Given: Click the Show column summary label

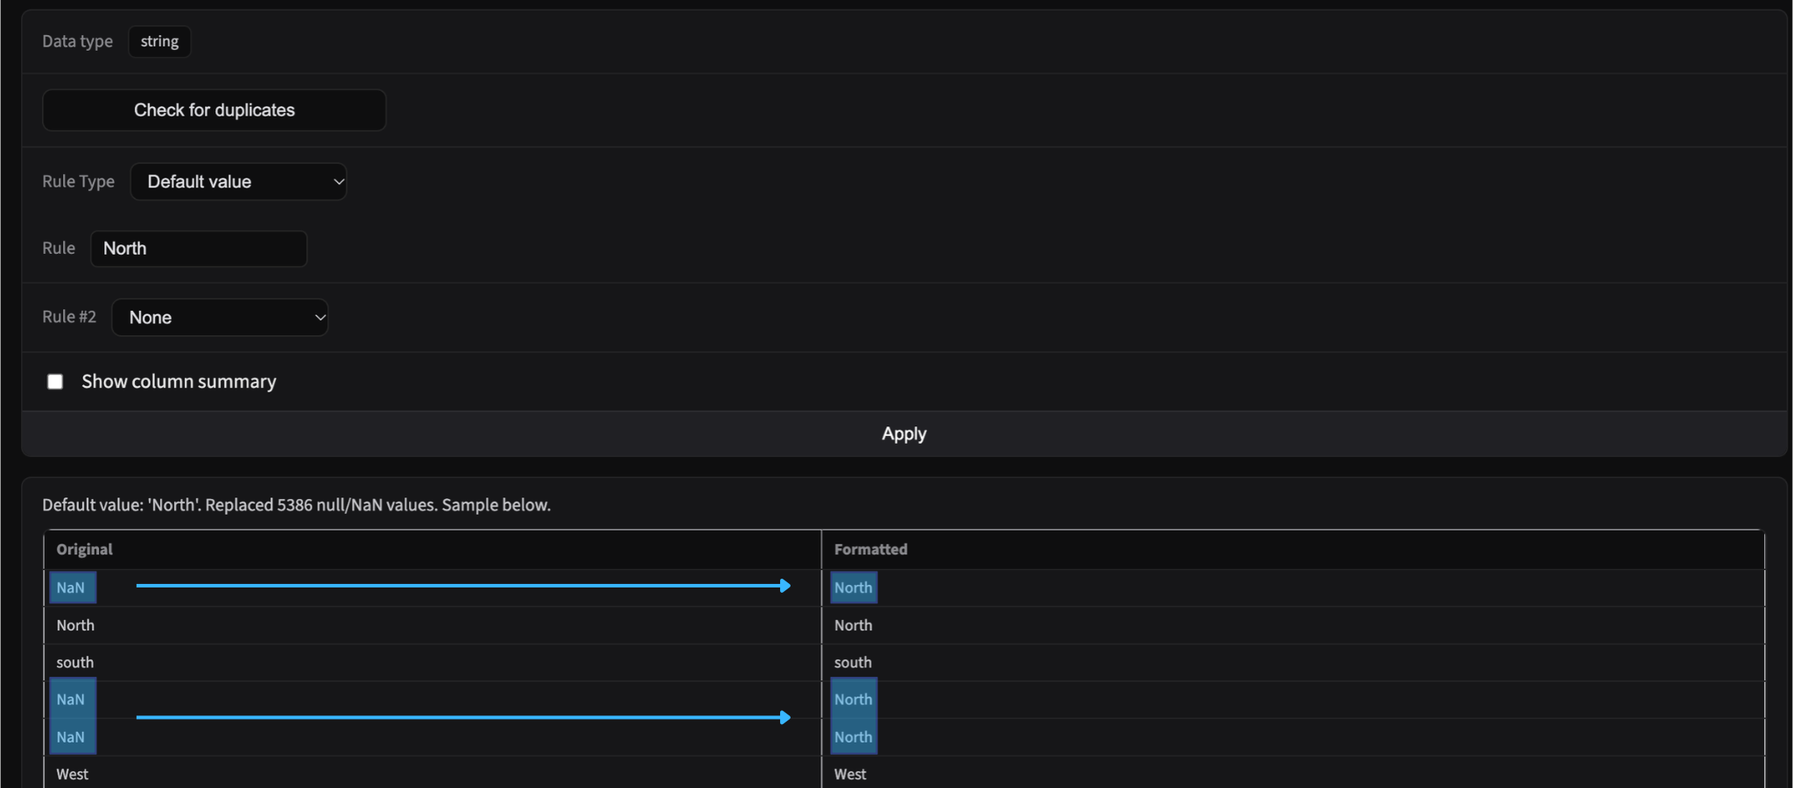Looking at the screenshot, I should 179,382.
